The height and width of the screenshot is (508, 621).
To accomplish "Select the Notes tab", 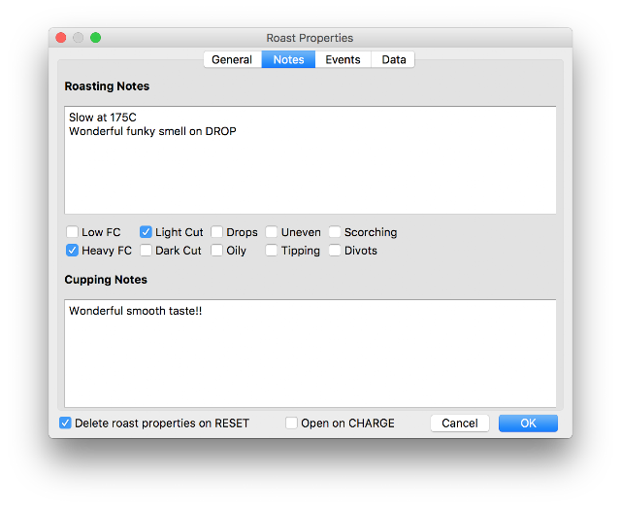I will pyautogui.click(x=288, y=59).
